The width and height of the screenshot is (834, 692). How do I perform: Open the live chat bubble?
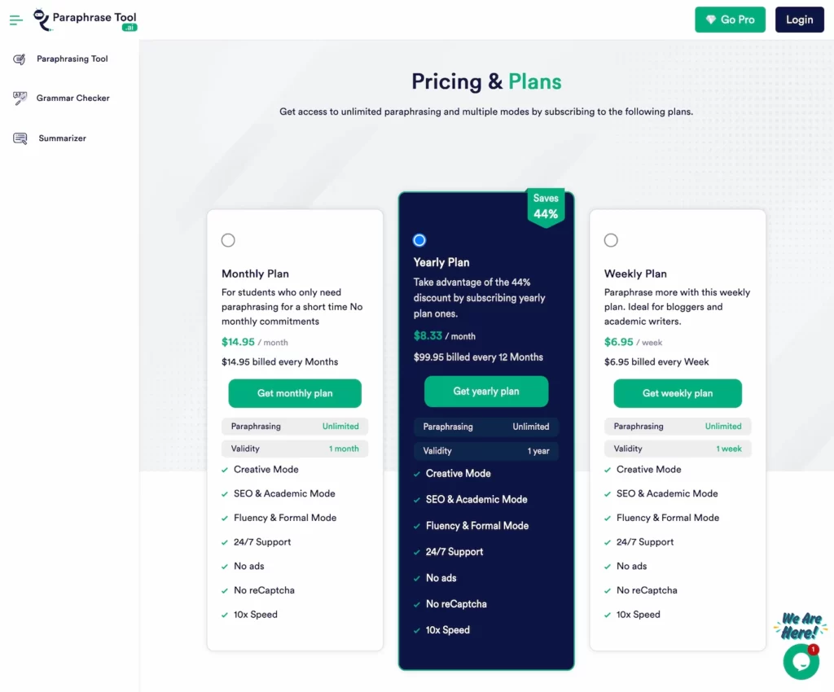click(801, 662)
